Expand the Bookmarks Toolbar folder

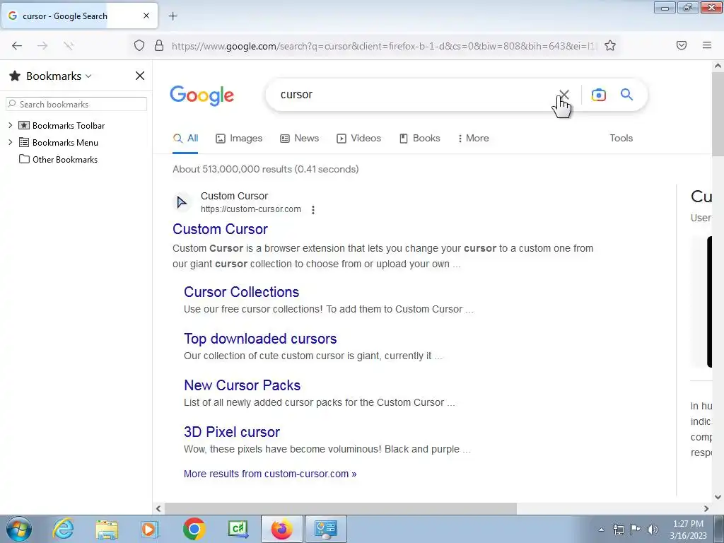[10, 126]
